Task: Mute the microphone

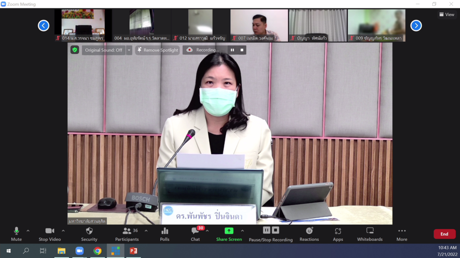Action: pyautogui.click(x=16, y=231)
